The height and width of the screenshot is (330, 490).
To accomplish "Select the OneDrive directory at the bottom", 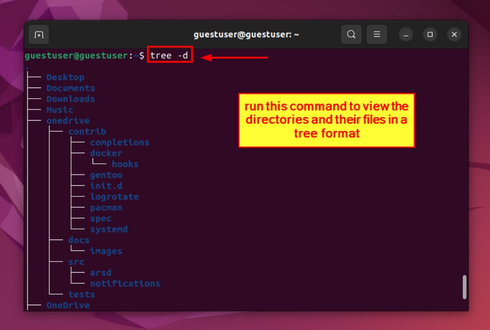I will 68,305.
